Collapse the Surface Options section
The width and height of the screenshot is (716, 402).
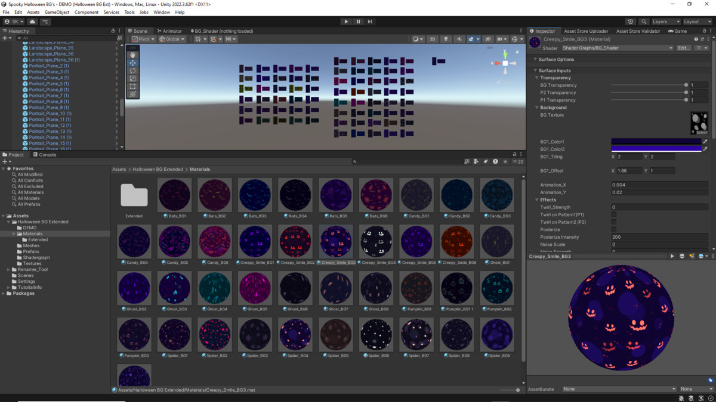556,60
